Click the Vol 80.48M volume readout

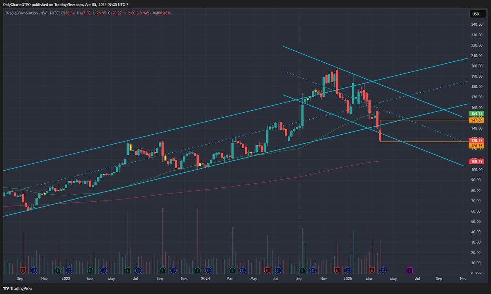[162, 13]
